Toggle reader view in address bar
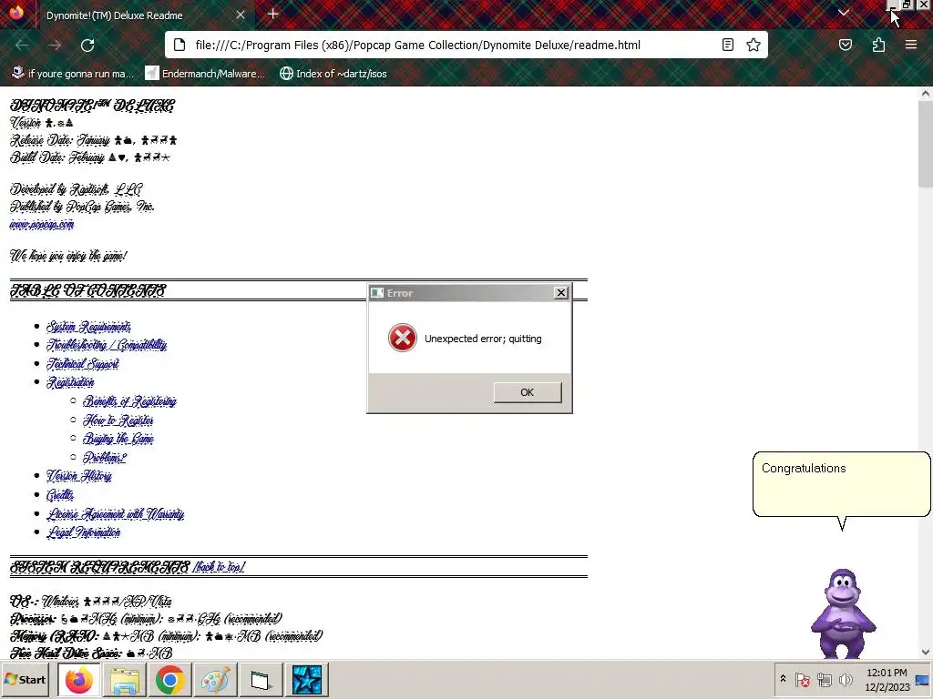 coord(728,46)
